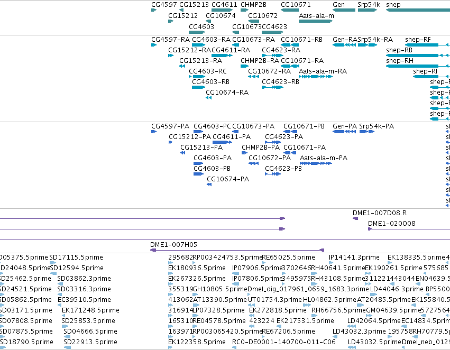Screen dimensions: 450x350
Task: Click the Aats-ala-m gene label
Action: [x=316, y=15]
